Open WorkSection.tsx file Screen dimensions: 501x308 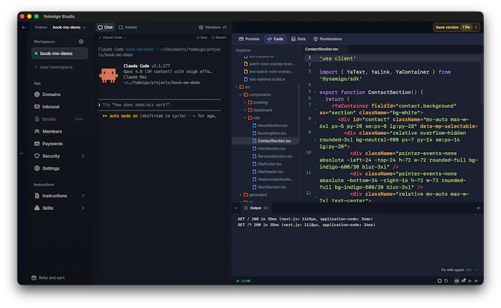272,187
